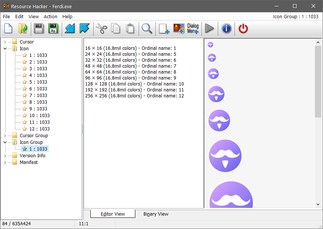Click the Copy pages icon

116,29
